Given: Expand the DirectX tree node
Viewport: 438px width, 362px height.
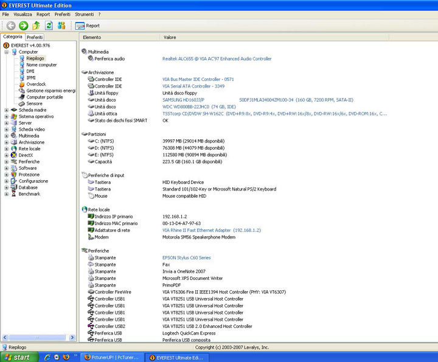Looking at the screenshot, I should click(x=7, y=155).
